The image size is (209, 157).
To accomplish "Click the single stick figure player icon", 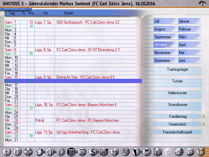I will tap(7, 152).
